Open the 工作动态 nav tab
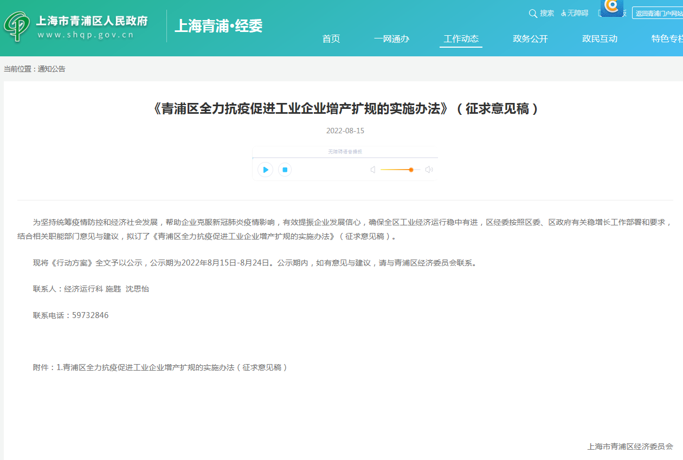This screenshot has width=683, height=460. [461, 38]
